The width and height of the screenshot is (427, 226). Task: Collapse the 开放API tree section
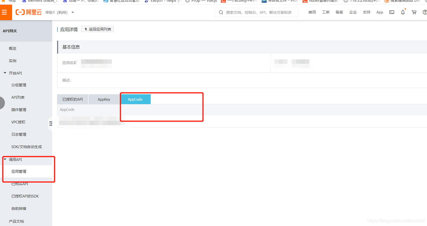[x=5, y=73]
